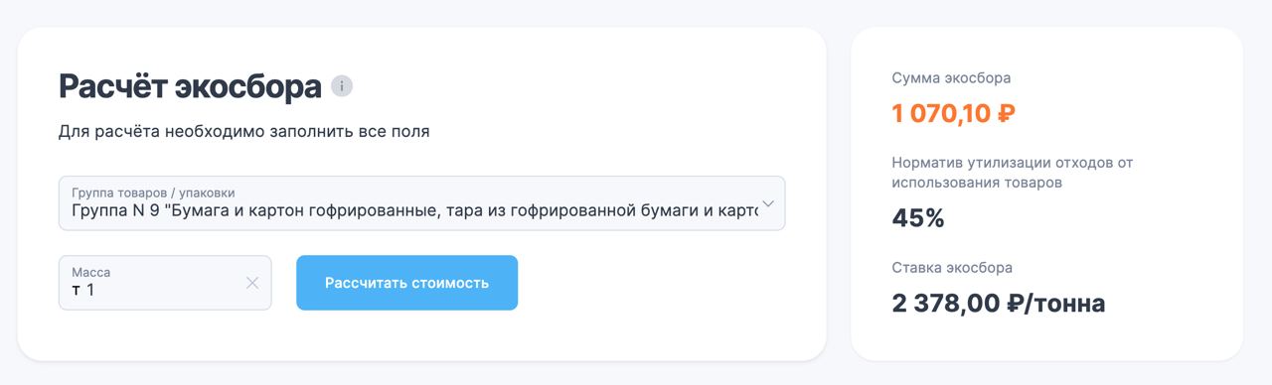Open the Группа N 9 product group dropdown
This screenshot has width=1272, height=385.
click(422, 203)
